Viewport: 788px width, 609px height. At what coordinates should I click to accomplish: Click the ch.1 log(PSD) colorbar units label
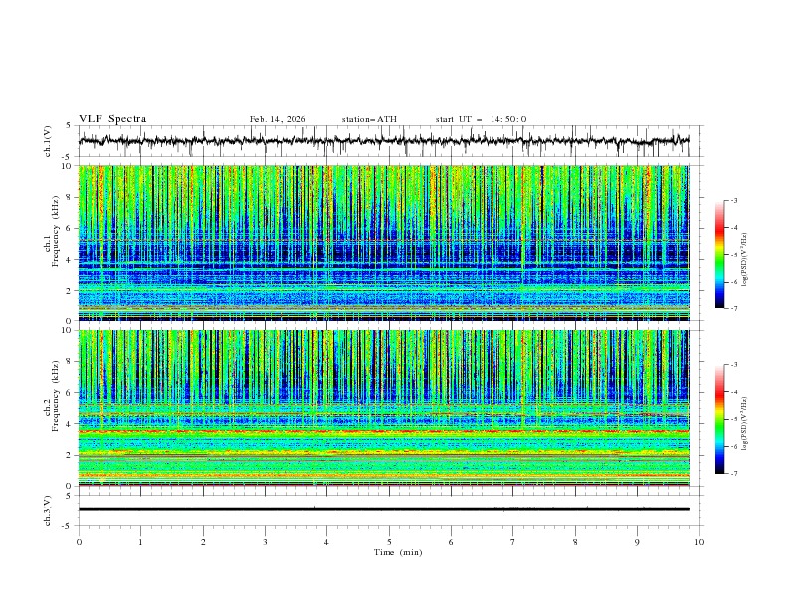(745, 260)
